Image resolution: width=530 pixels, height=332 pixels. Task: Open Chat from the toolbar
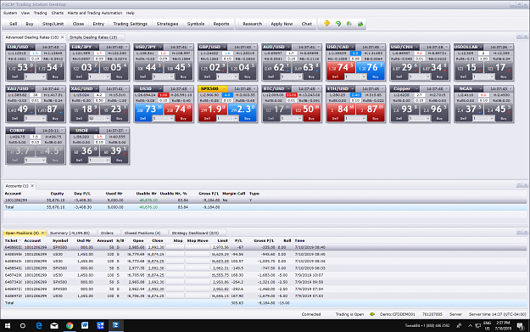click(x=307, y=24)
